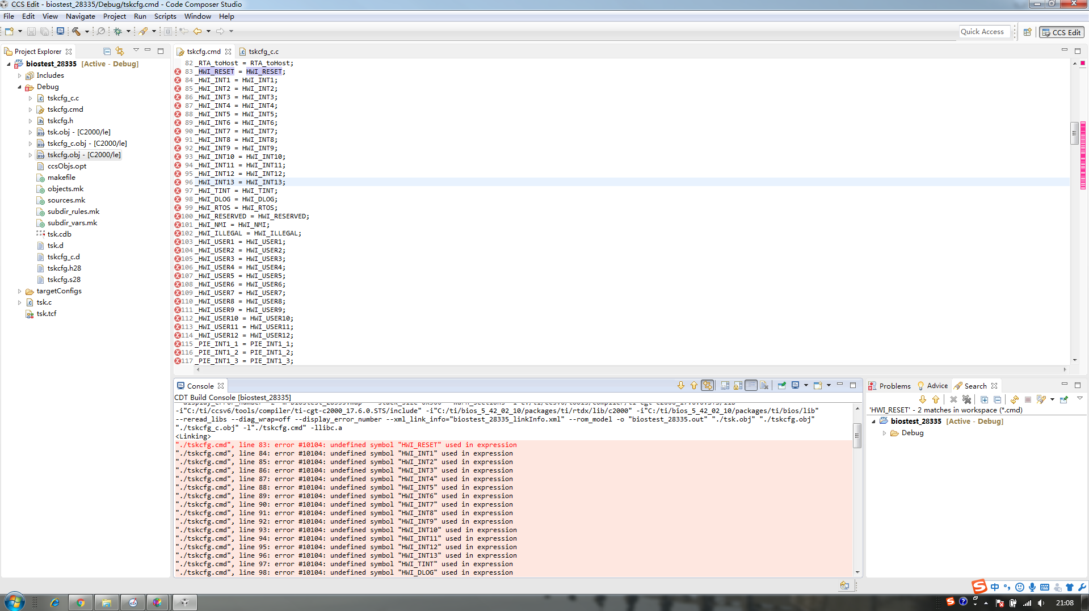Save the current file with the floppy icon
The width and height of the screenshot is (1089, 611).
pos(31,31)
